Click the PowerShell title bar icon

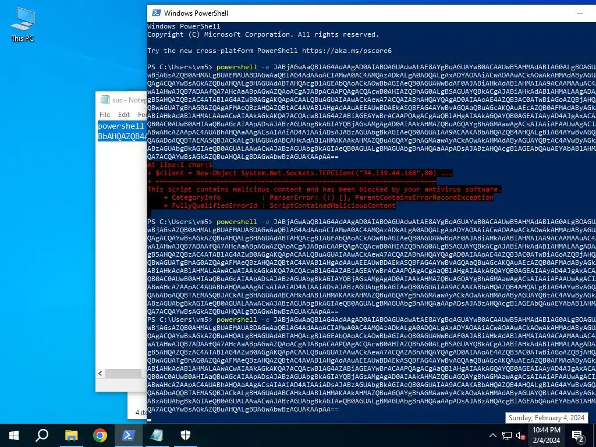pos(156,13)
